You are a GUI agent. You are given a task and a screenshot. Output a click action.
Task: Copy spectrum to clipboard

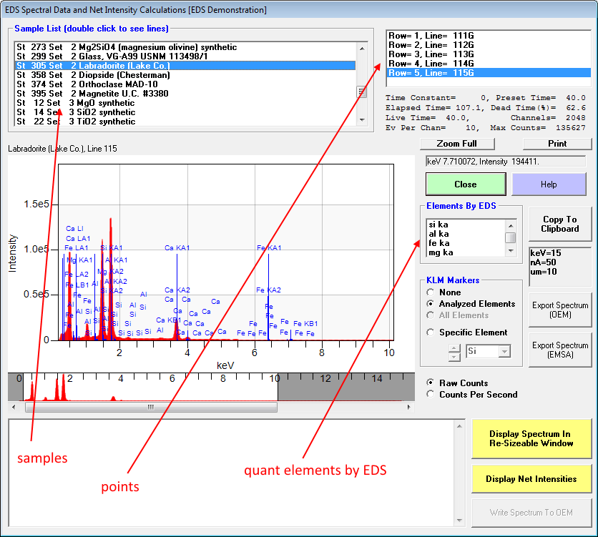559,224
